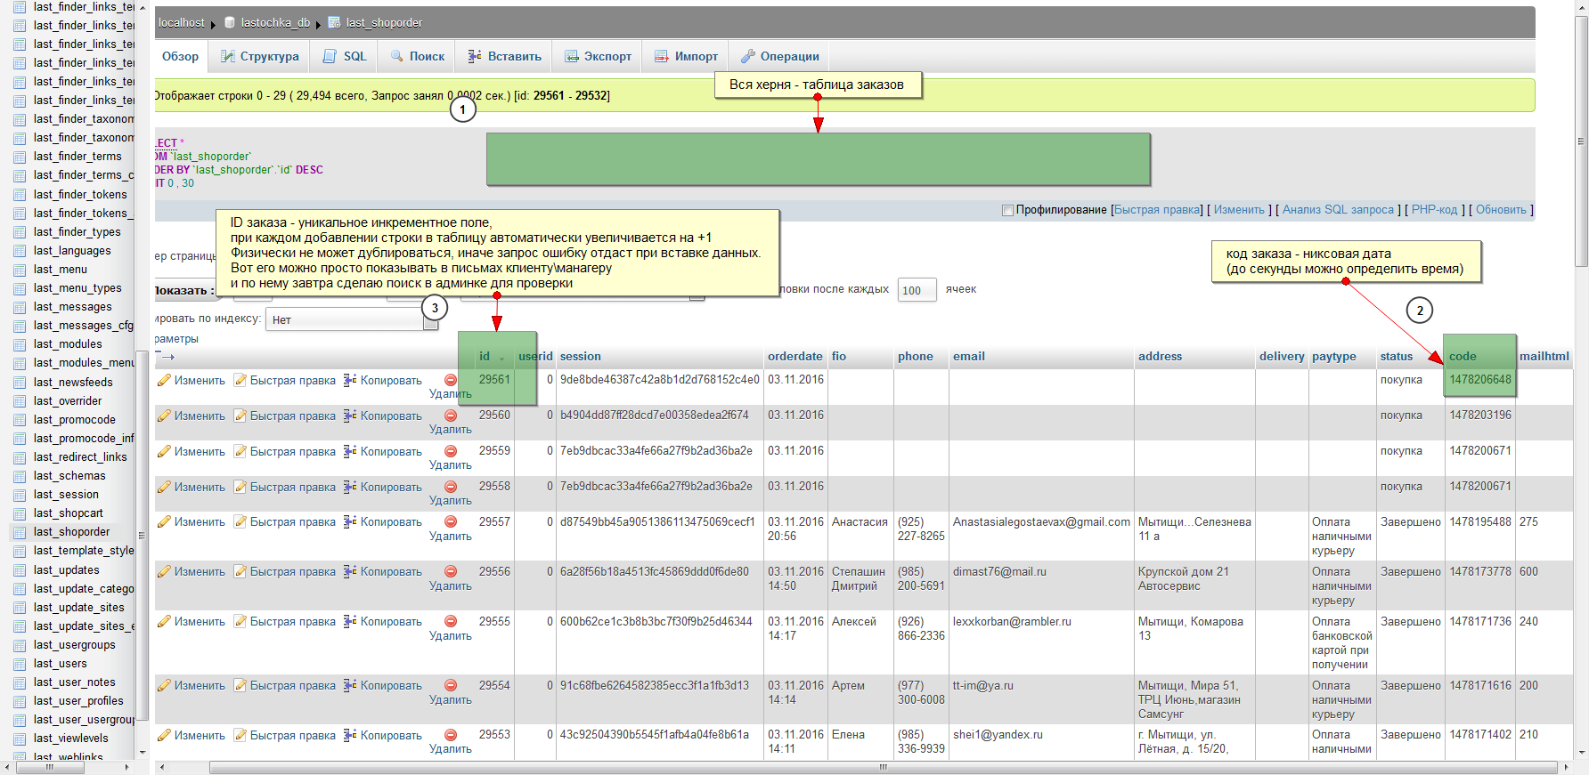This screenshot has height=775, width=1589.
Task: Switch to the Структура tab
Action: coord(260,56)
